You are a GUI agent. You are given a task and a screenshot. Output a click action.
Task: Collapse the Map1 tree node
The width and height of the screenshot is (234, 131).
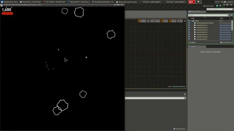pyautogui.click(x=192, y=21)
